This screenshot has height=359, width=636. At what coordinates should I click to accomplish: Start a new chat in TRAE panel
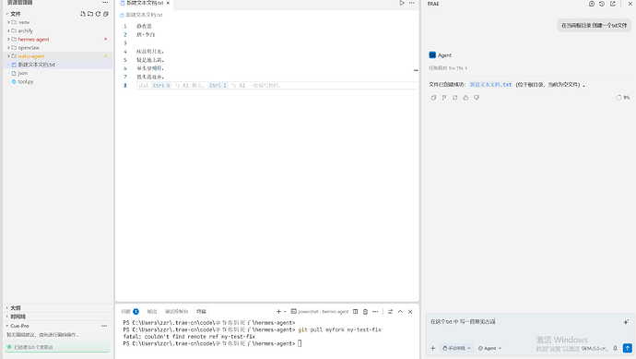(x=592, y=4)
